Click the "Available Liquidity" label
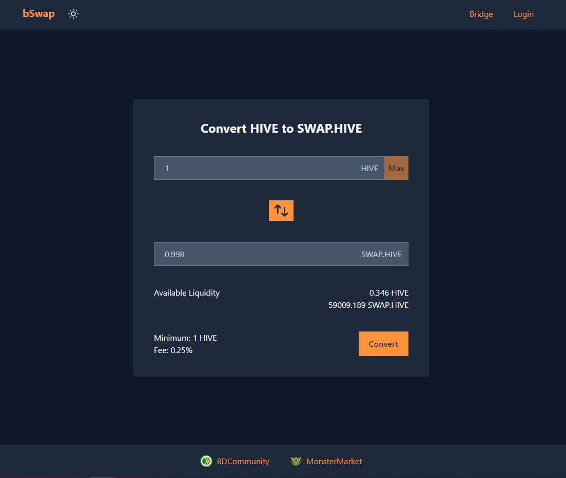The width and height of the screenshot is (566, 478). click(187, 293)
